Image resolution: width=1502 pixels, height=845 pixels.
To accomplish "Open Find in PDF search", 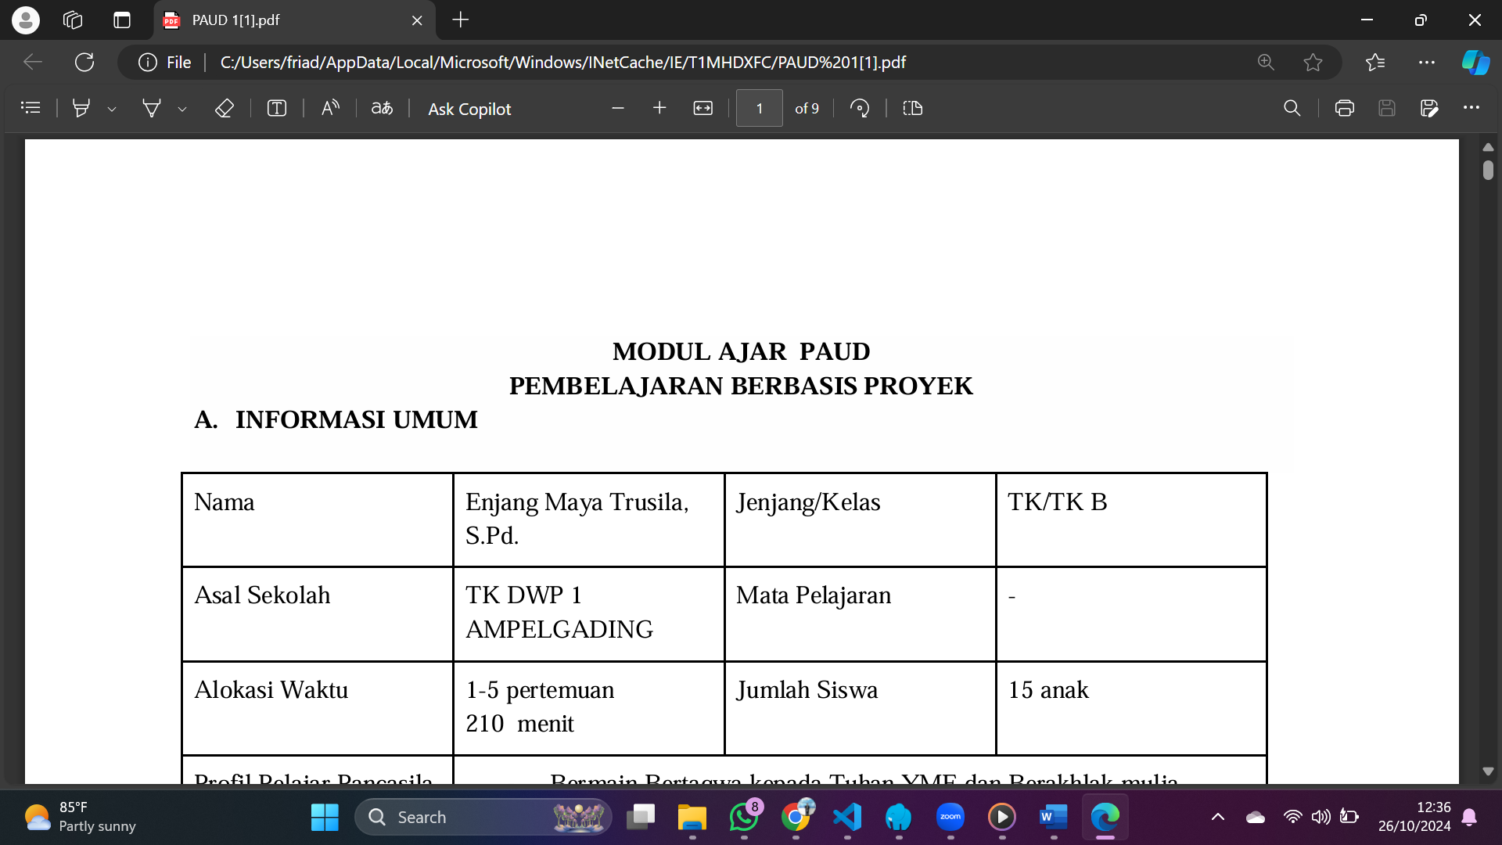I will click(x=1292, y=108).
